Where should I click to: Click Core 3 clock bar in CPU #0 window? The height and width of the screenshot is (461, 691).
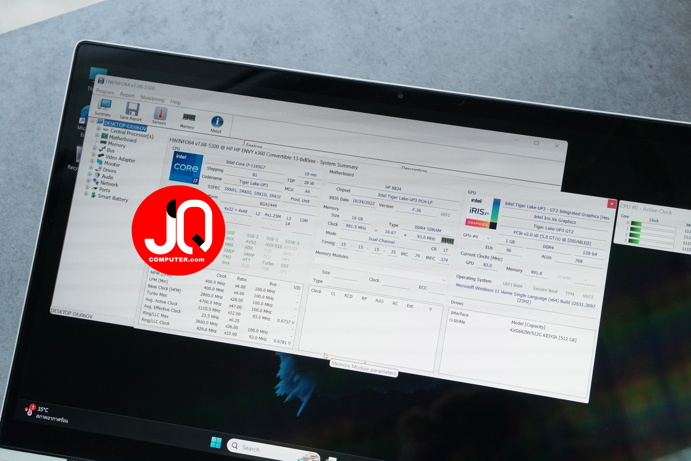(x=651, y=243)
